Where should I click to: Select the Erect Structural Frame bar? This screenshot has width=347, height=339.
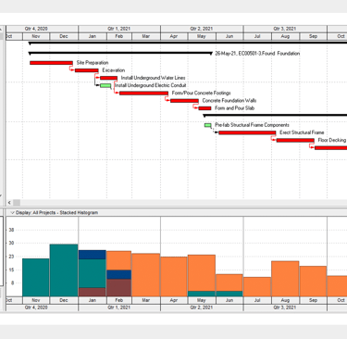click(x=247, y=132)
